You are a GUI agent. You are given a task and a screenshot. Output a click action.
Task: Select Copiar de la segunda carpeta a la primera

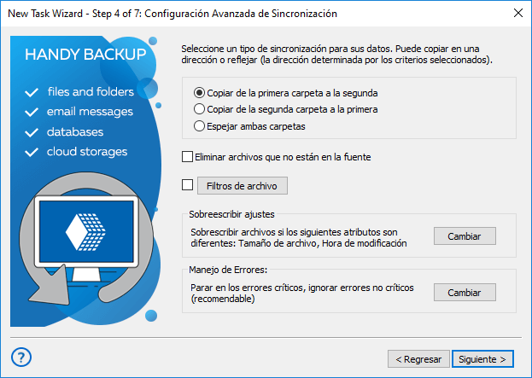200,109
